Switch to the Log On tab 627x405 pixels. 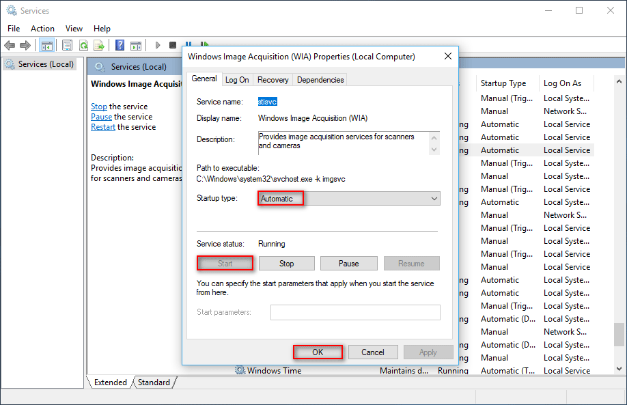[237, 80]
